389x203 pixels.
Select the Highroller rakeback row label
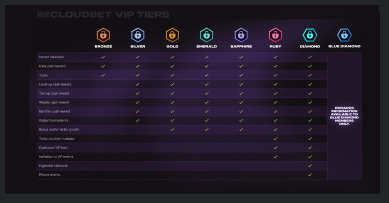pyautogui.click(x=54, y=166)
